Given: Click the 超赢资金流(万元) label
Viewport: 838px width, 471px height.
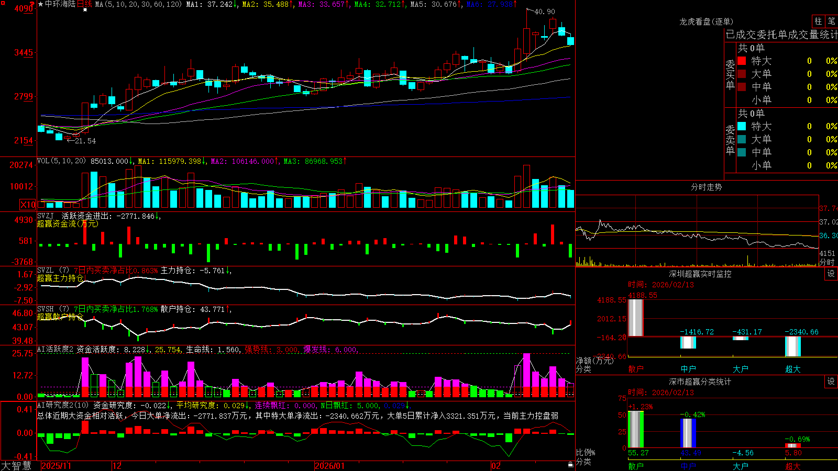Looking at the screenshot, I should click(x=68, y=223).
